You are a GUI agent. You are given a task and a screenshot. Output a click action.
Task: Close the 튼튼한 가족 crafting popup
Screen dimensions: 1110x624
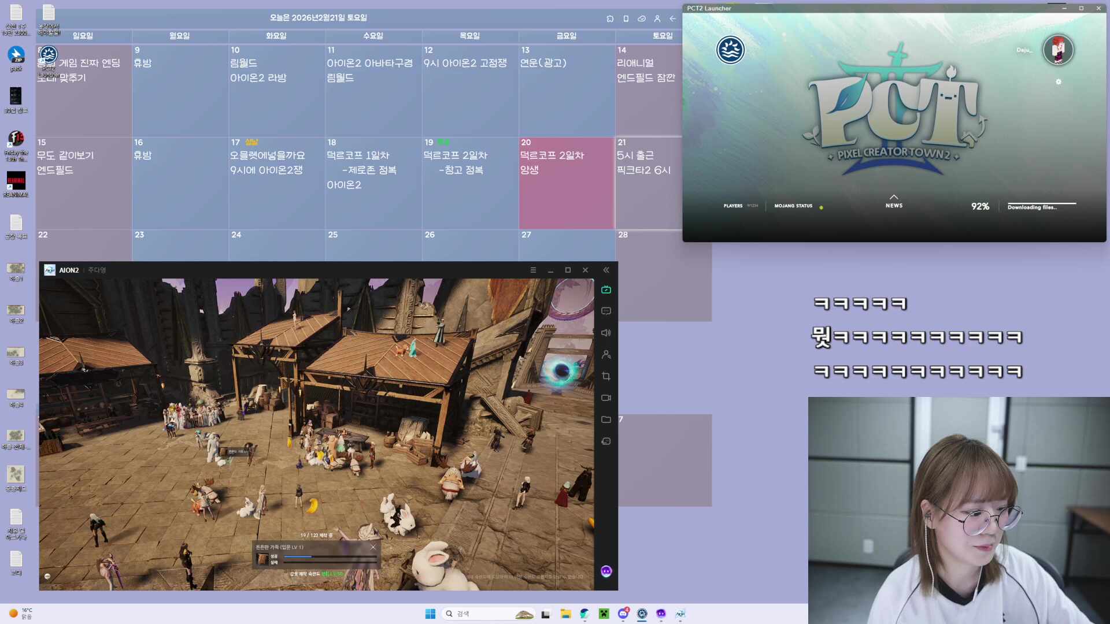point(373,547)
